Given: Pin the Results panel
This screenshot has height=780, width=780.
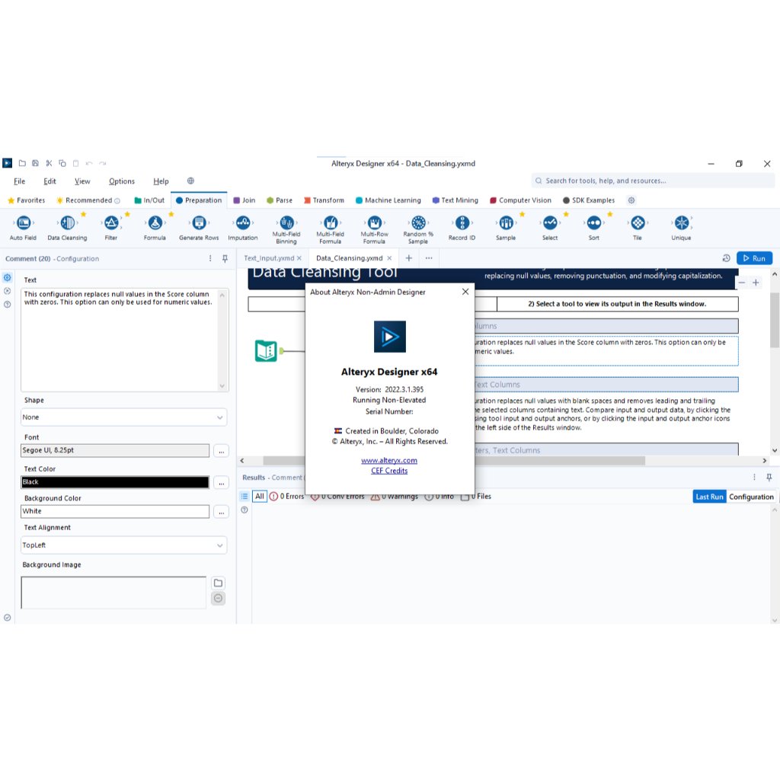Looking at the screenshot, I should click(x=769, y=478).
